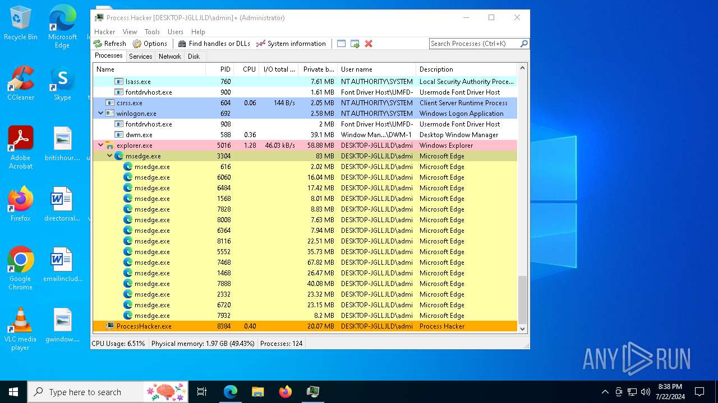Open System information
The image size is (718, 403).
pos(291,44)
